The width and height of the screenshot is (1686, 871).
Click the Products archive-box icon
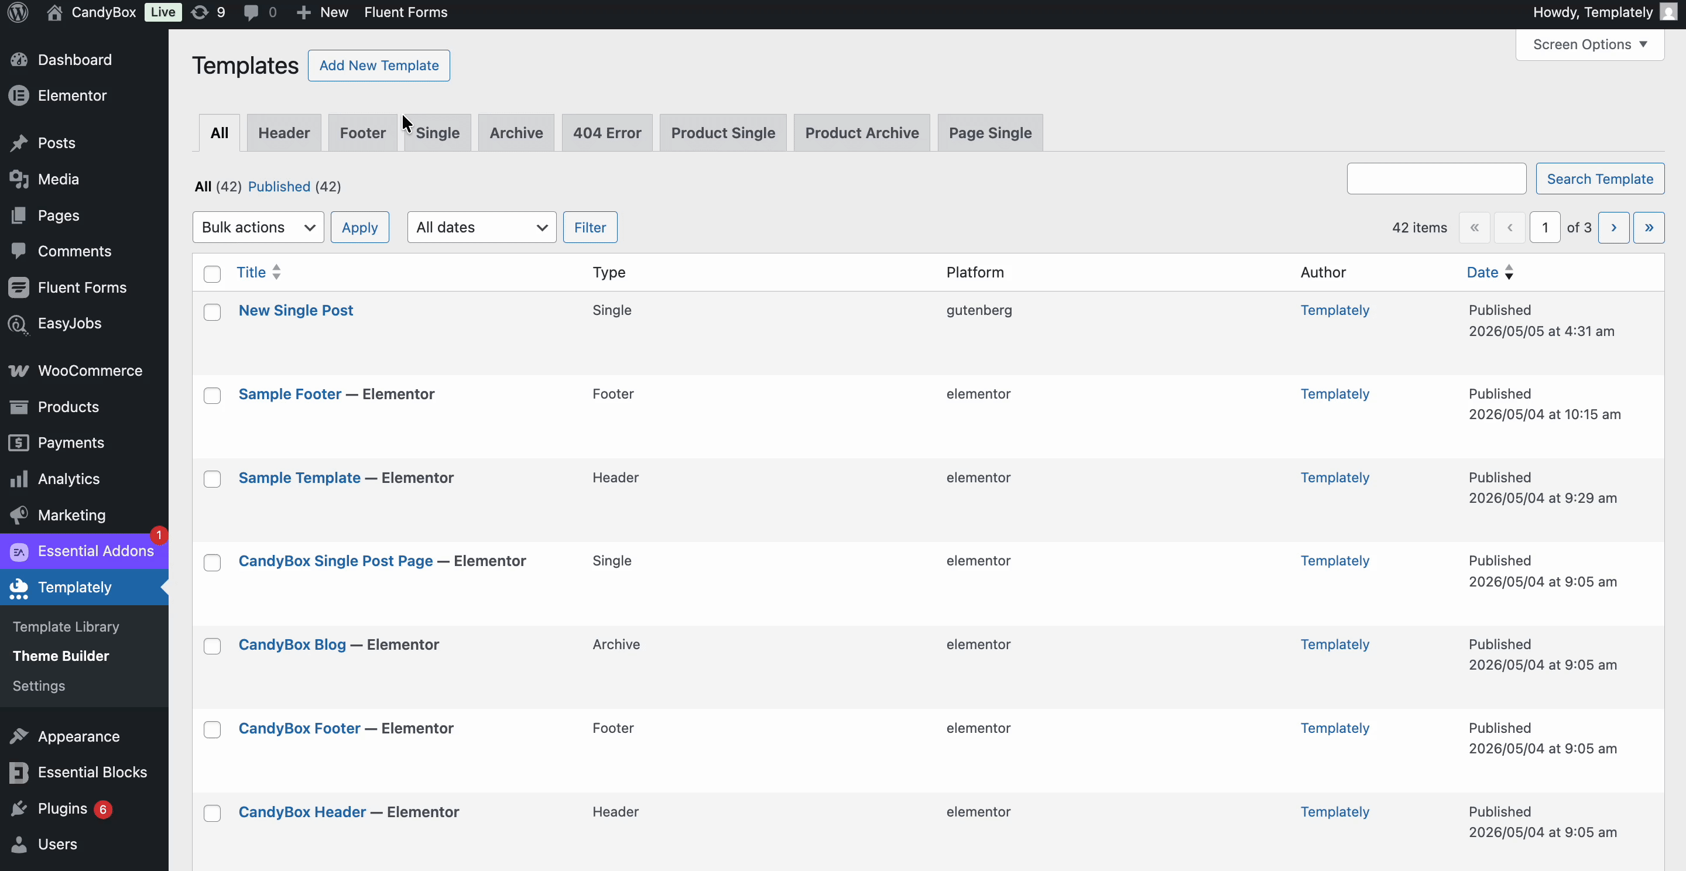tap(19, 407)
